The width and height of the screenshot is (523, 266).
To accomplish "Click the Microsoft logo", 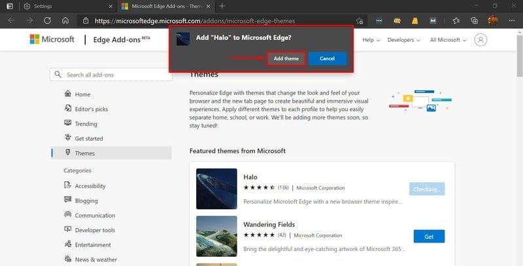I will point(52,39).
